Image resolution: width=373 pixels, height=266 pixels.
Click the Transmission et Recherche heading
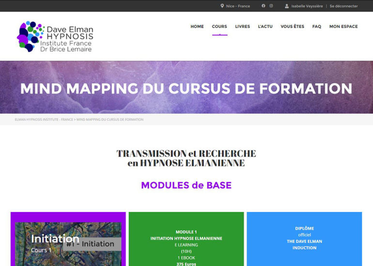coord(186,158)
